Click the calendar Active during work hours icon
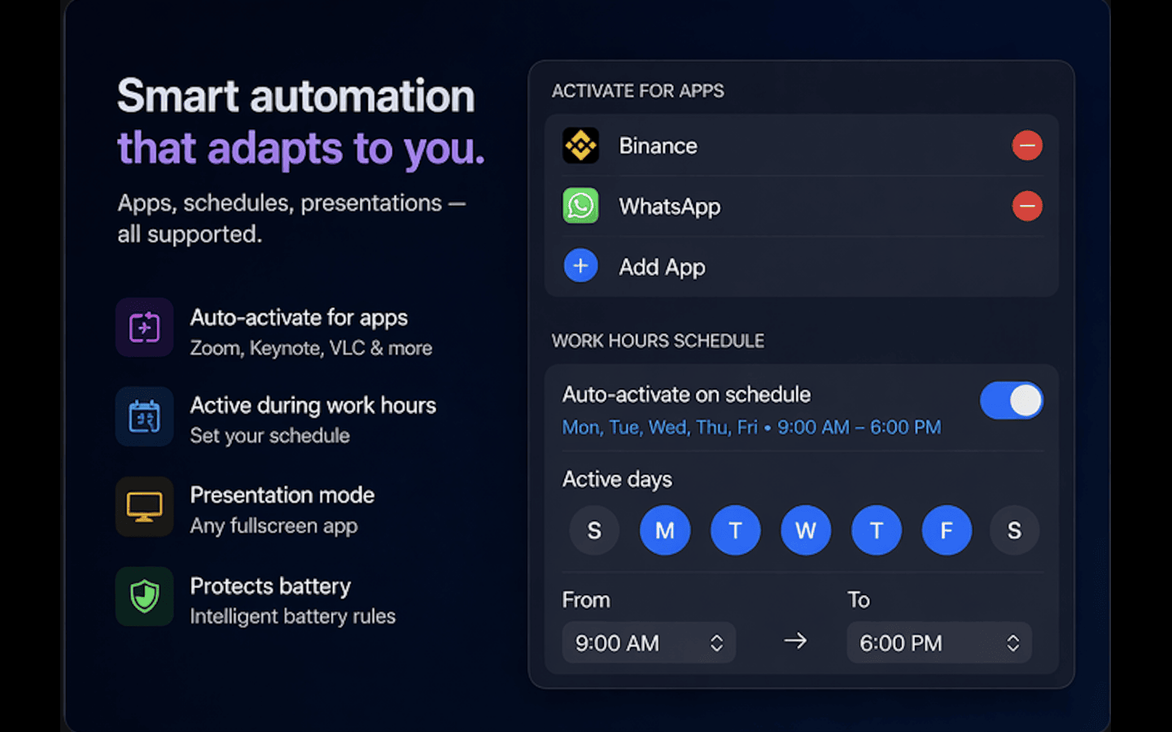This screenshot has height=732, width=1172. (144, 416)
